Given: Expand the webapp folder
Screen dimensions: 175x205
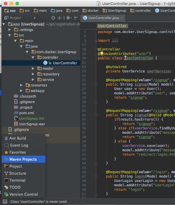Looking at the screenshot, I should [21, 91].
